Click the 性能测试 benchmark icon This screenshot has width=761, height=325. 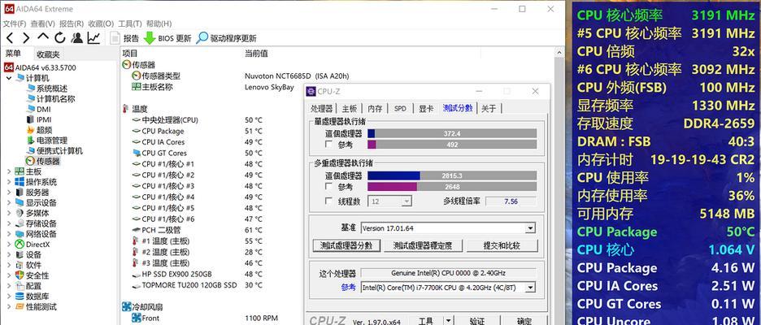pos(20,306)
